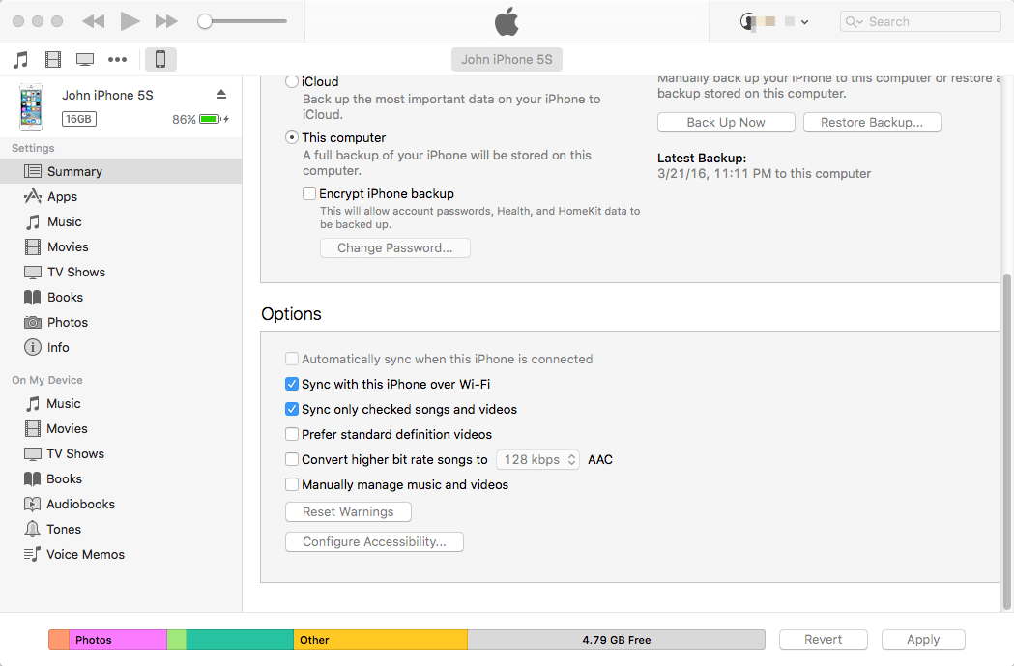Click the Apple logo in the display area

click(x=507, y=21)
